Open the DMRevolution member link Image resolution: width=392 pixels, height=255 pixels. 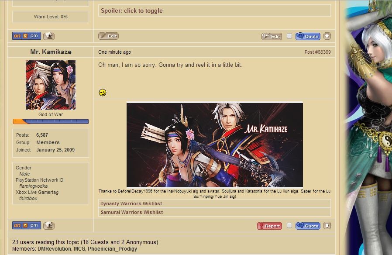[54, 249]
